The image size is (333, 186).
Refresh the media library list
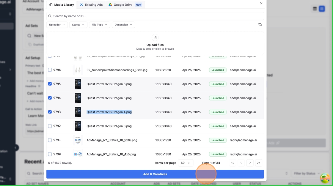[x=260, y=25]
